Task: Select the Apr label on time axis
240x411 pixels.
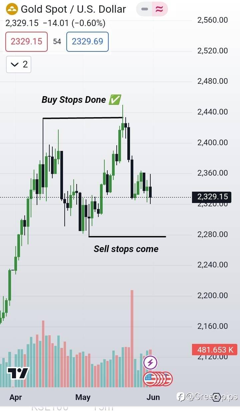Action: coord(16,397)
